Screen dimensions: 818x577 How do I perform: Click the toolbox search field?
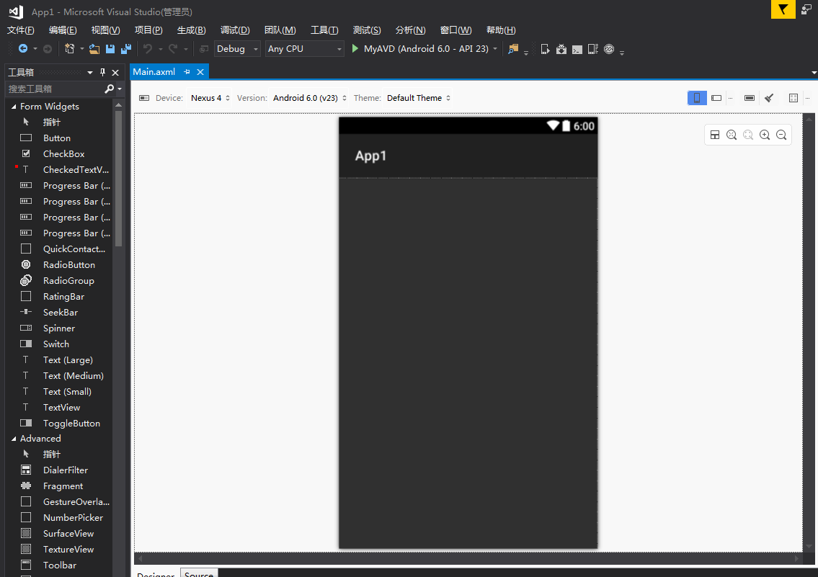point(54,89)
